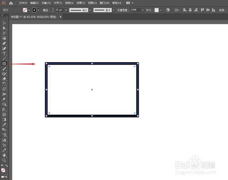Select the Line Segment tool
This screenshot has width=228, height=180.
coord(4,58)
